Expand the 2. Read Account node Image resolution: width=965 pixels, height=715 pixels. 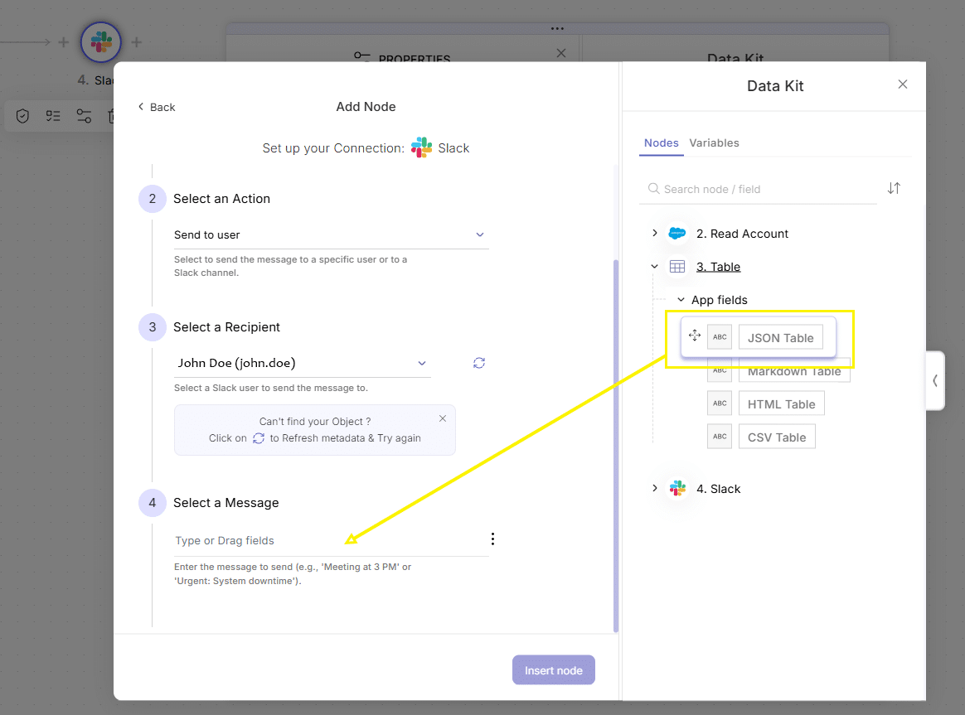[x=655, y=233]
